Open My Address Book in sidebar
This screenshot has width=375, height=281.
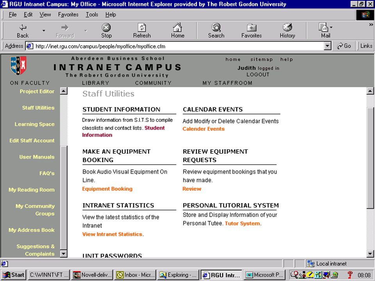point(32,230)
